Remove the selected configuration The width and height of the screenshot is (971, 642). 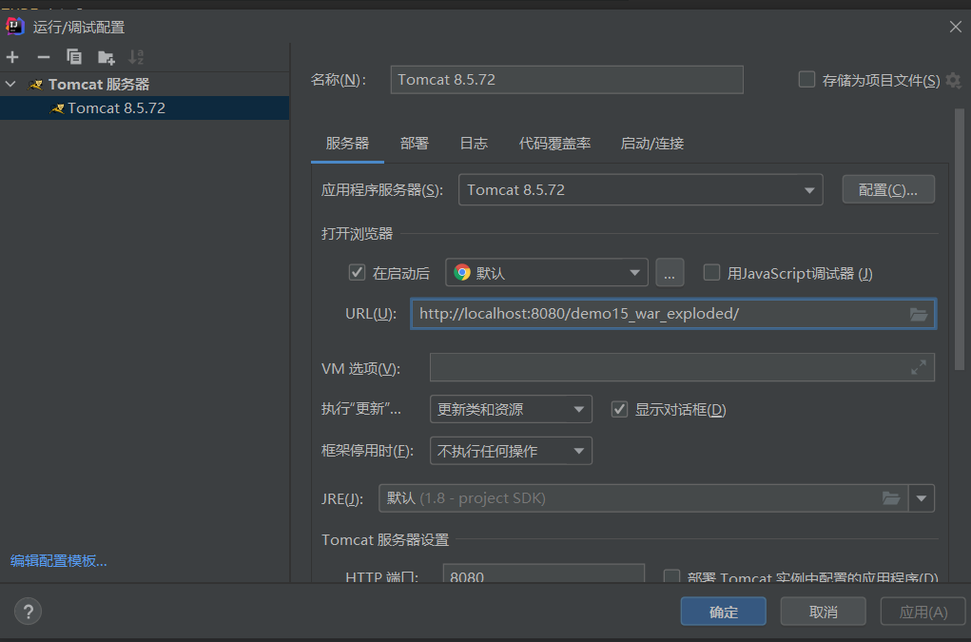tap(44, 58)
